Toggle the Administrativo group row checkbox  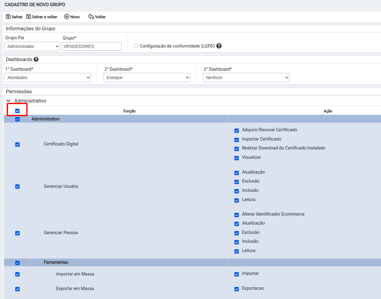coord(17,119)
